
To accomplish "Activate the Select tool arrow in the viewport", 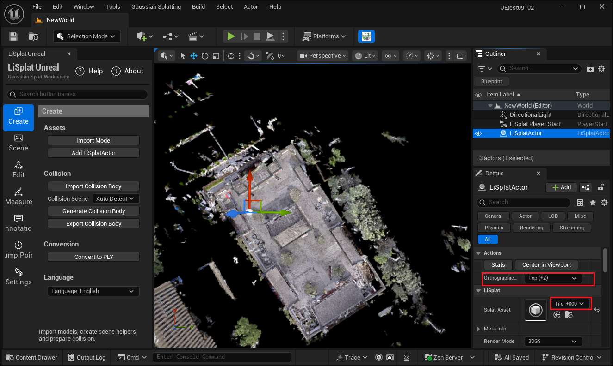I will [183, 56].
